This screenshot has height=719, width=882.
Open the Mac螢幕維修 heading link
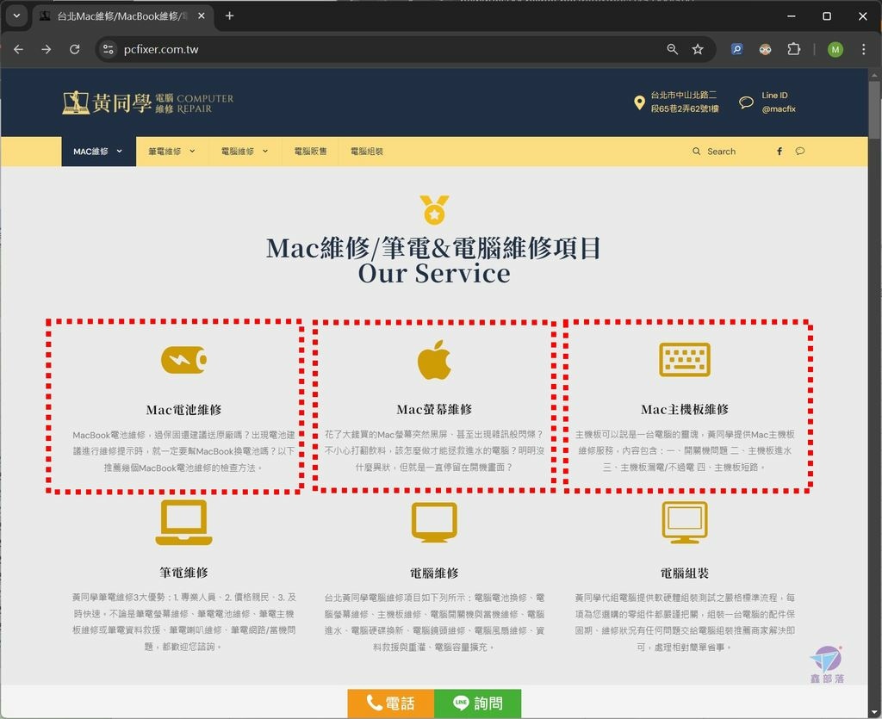pyautogui.click(x=434, y=409)
